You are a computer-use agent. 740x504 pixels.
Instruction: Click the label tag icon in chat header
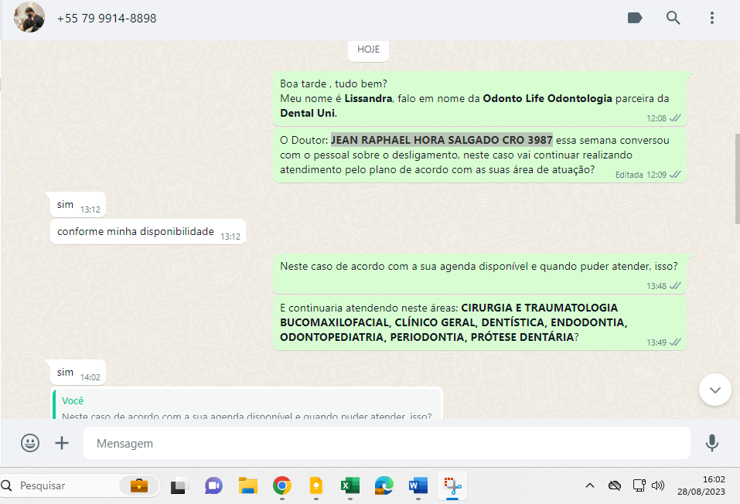[x=635, y=18]
